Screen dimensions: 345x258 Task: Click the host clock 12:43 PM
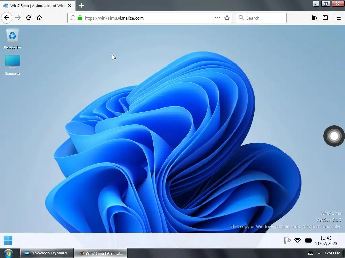(x=333, y=253)
